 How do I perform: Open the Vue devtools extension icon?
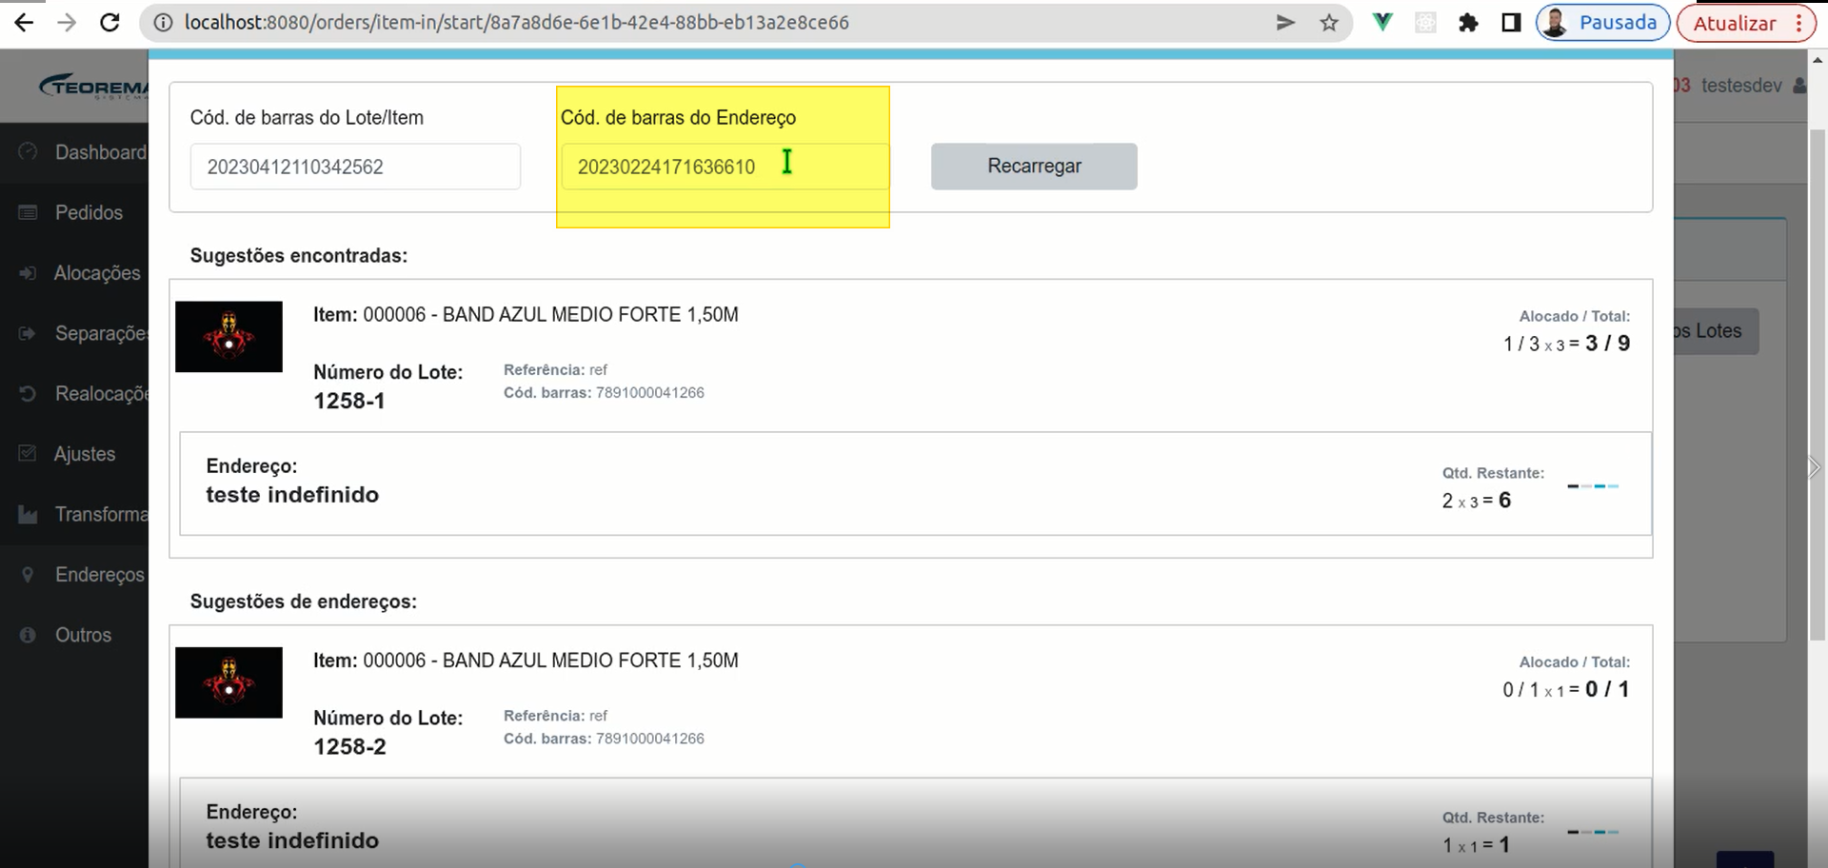coord(1382,23)
